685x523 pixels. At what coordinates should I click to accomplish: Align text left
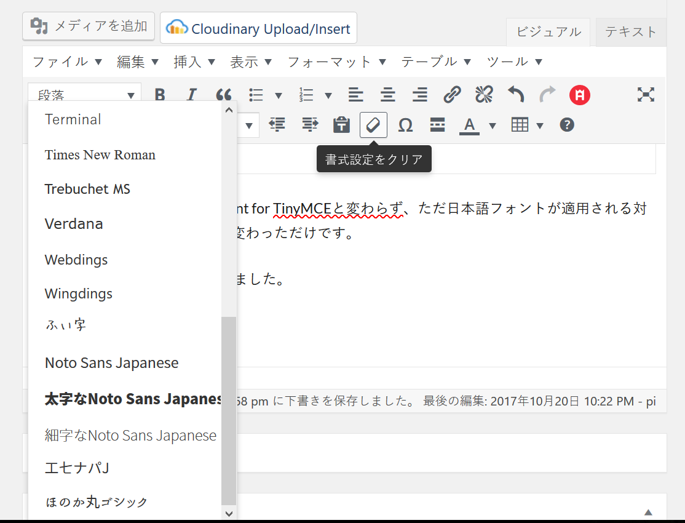tap(355, 95)
